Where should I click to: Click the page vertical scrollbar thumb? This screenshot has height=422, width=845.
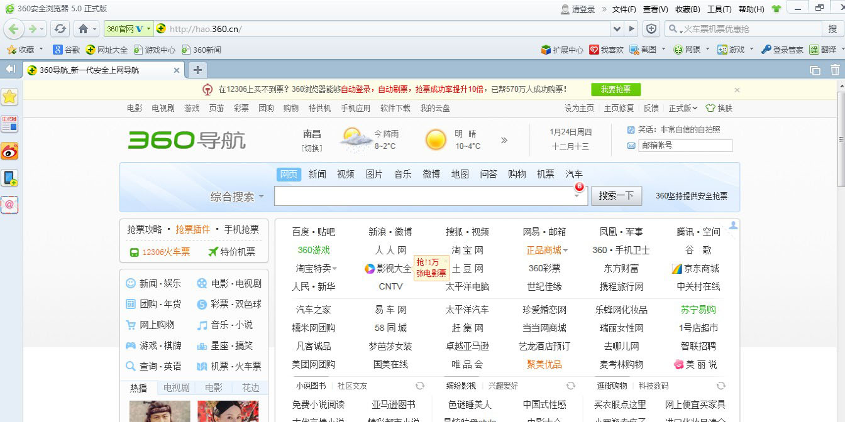(841, 139)
